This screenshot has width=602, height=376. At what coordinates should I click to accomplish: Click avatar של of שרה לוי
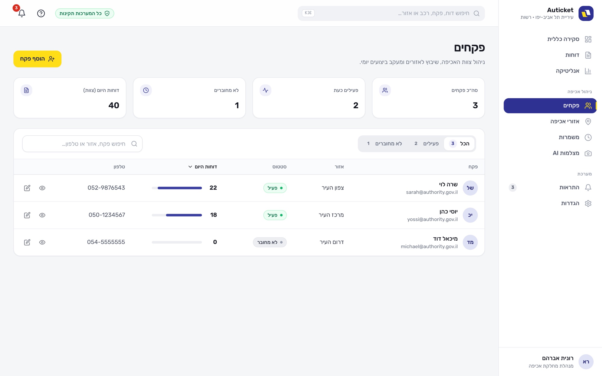tap(470, 188)
